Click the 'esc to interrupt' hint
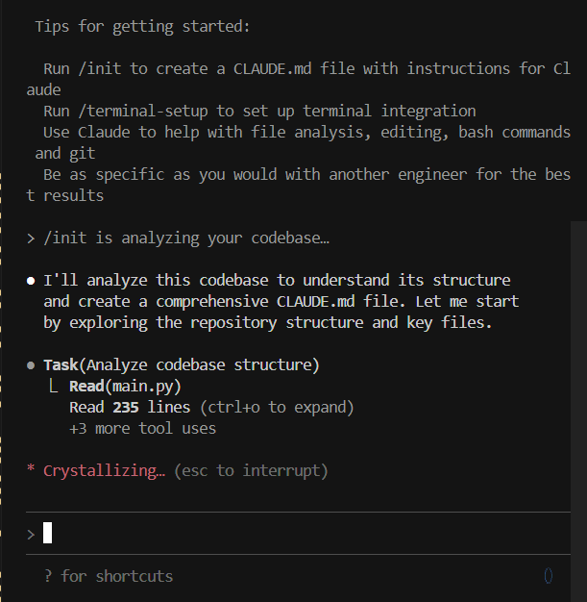The width and height of the screenshot is (587, 602). (x=251, y=471)
